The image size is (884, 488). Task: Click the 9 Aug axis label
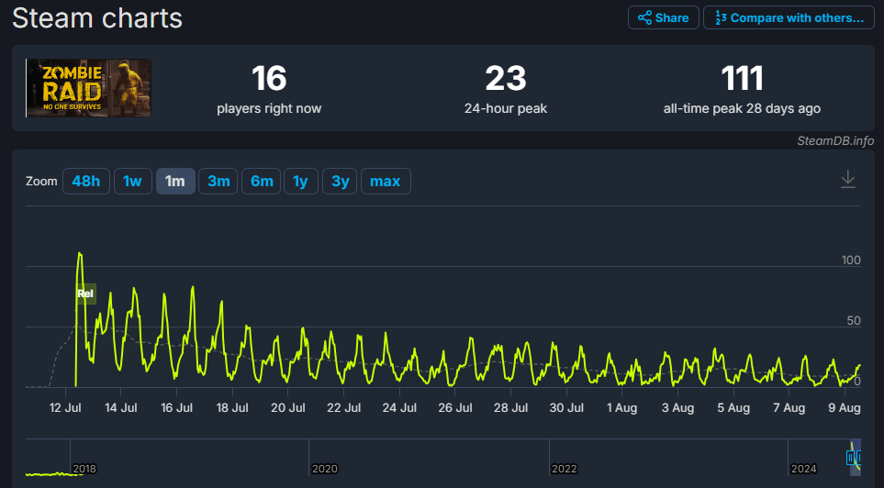point(844,407)
